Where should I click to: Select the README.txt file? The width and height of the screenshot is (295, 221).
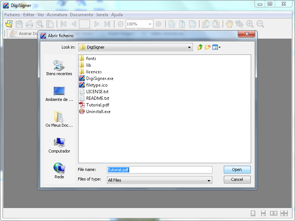coord(97,98)
